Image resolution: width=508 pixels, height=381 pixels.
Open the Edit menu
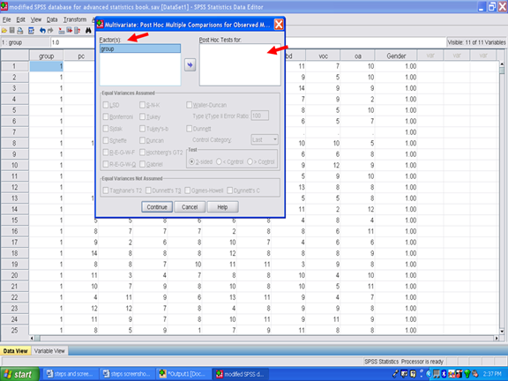[x=21, y=19]
